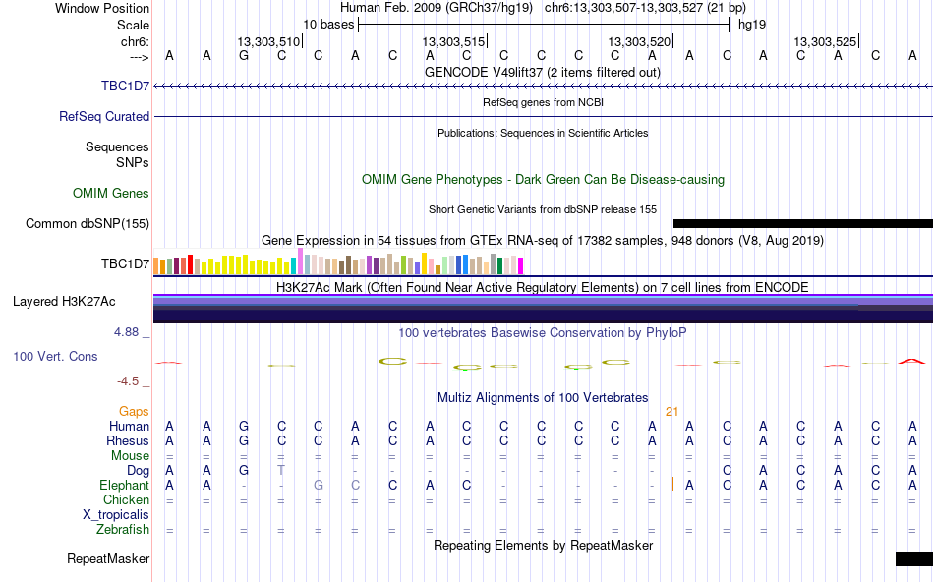Click the Common dbSNP(155) track label
This screenshot has width=934, height=582.
tap(88, 224)
